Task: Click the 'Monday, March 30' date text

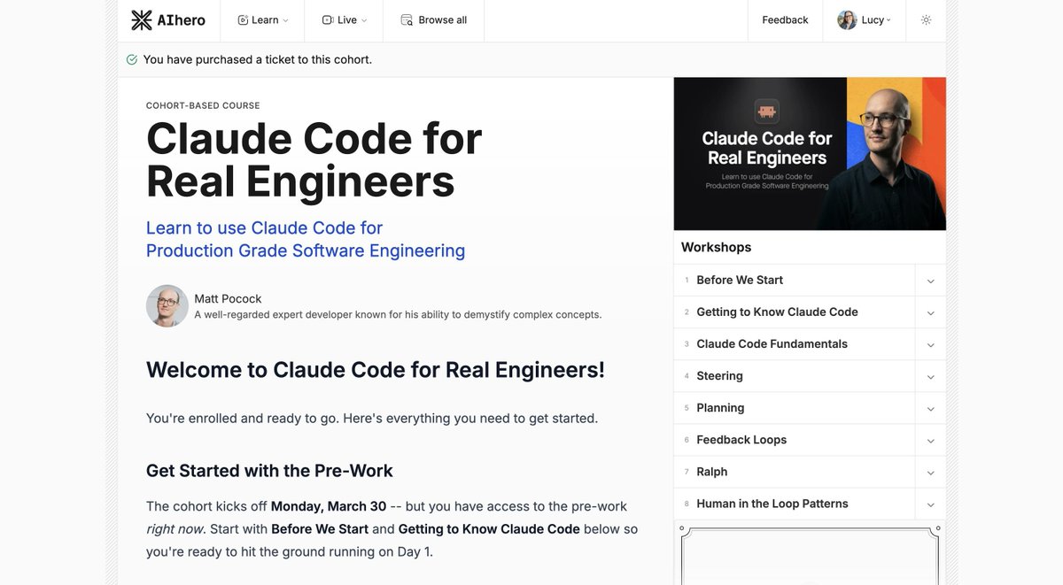Action: 329,506
